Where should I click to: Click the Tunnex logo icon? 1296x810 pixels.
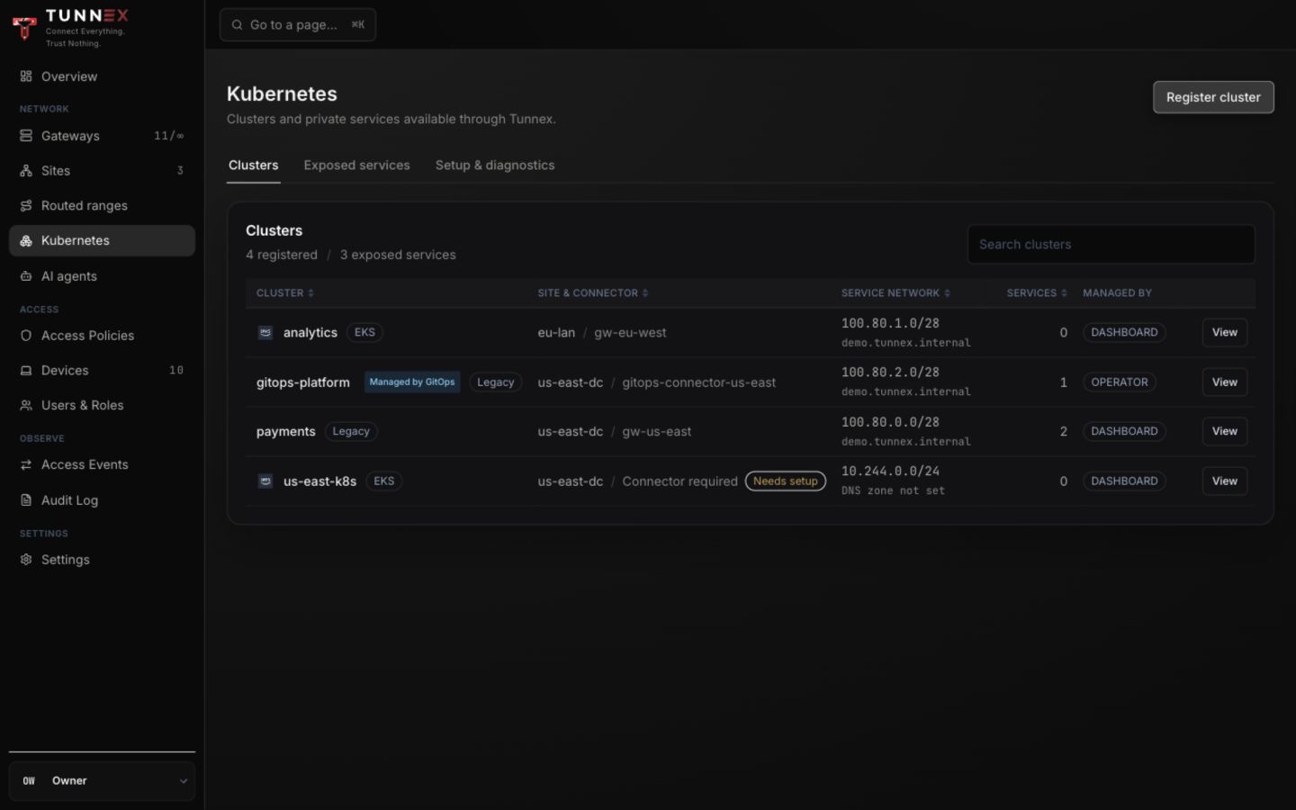(24, 28)
